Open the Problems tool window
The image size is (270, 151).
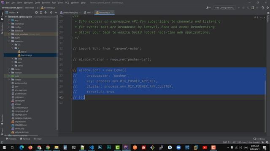click(x=11, y=139)
